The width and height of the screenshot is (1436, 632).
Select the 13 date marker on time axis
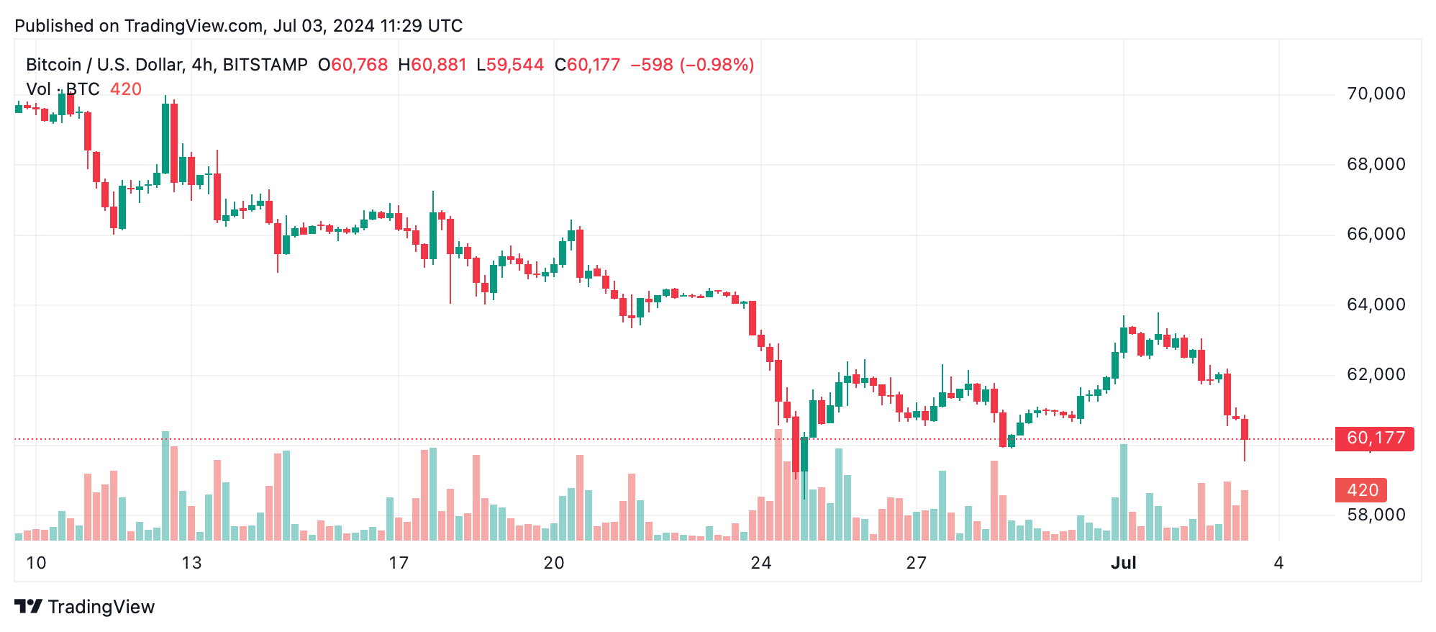click(x=191, y=563)
